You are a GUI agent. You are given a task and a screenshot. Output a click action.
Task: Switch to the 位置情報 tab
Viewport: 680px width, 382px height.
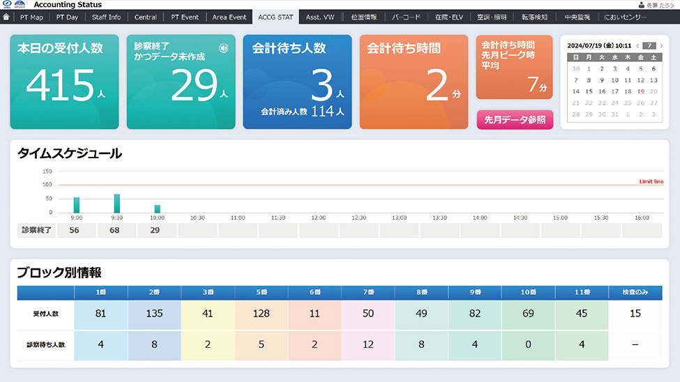coord(364,17)
